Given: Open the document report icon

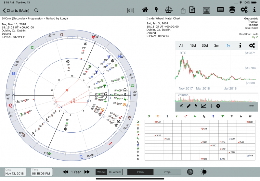Looking at the screenshot, I should (x=192, y=10).
